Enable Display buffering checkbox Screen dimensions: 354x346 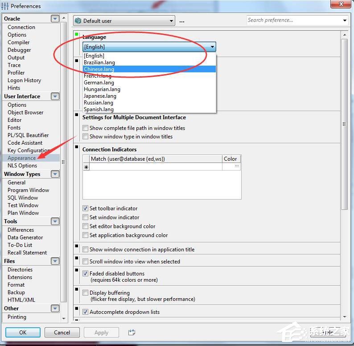coord(85,292)
